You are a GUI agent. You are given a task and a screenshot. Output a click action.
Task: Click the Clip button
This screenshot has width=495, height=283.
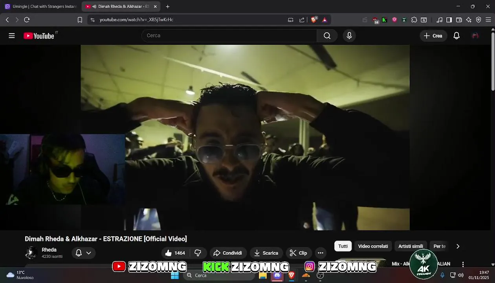click(x=299, y=253)
